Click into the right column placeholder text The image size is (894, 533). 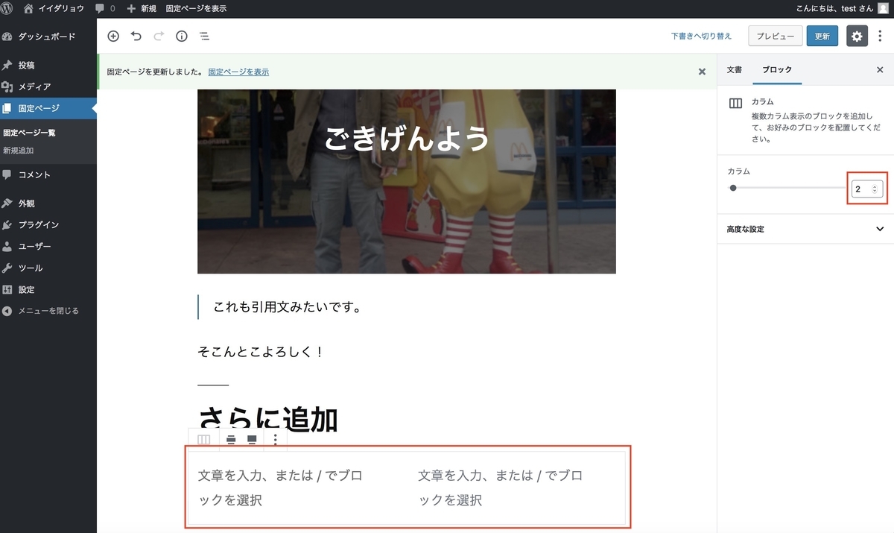(501, 488)
